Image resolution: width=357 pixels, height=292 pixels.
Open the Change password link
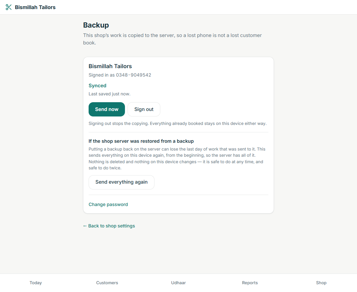click(x=108, y=204)
